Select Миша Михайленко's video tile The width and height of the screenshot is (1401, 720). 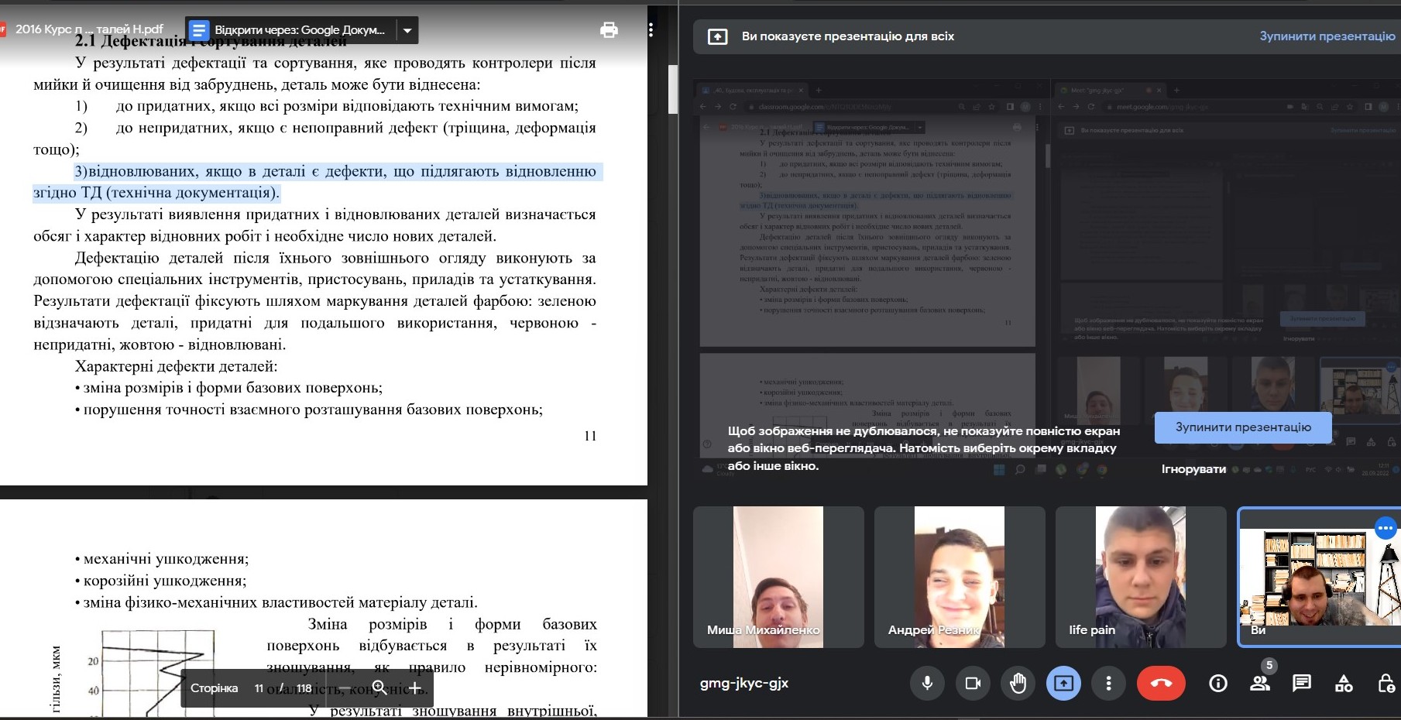point(778,577)
